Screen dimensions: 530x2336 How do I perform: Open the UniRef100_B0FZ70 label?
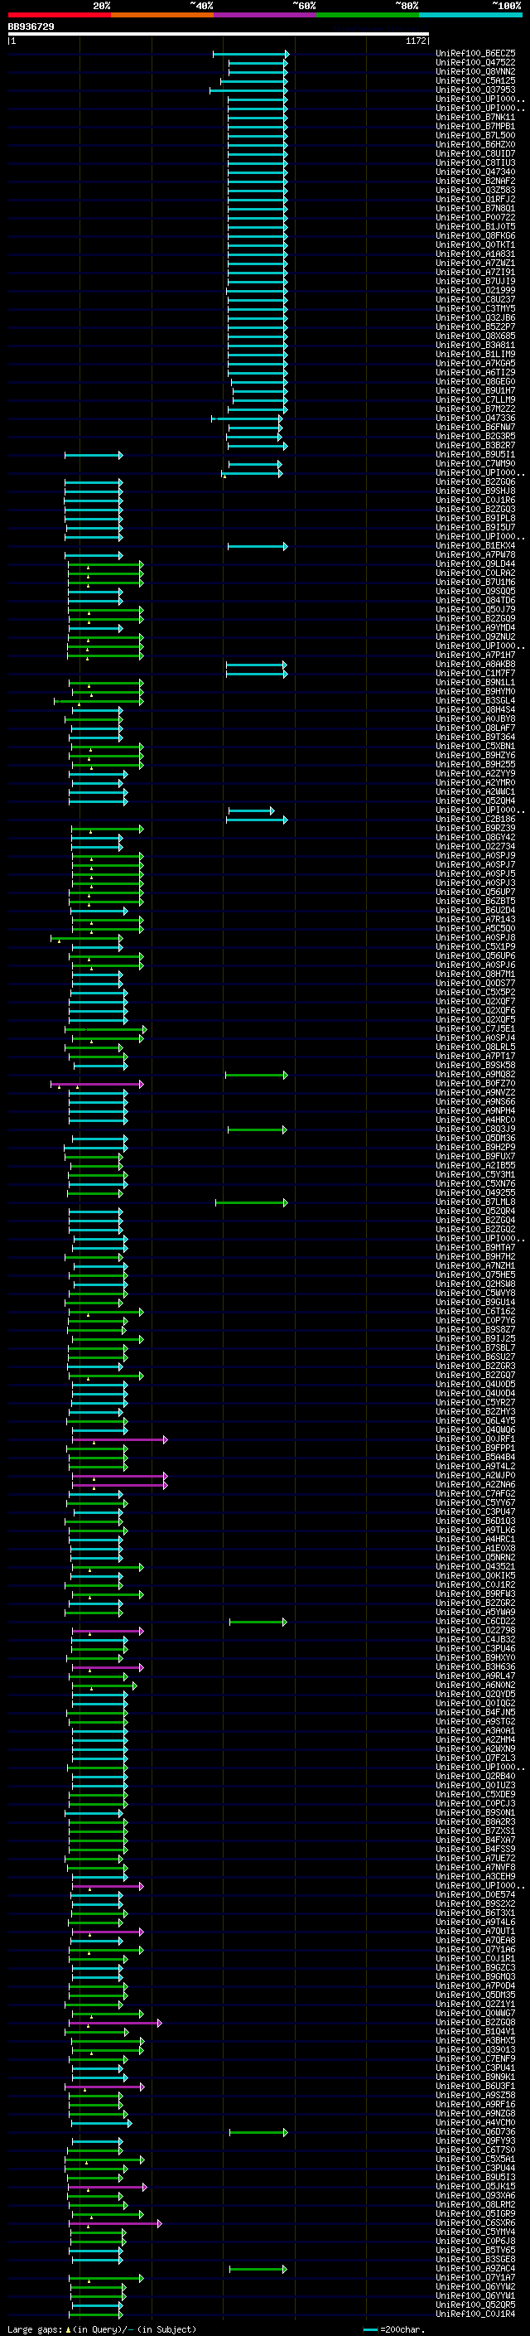pyautogui.click(x=475, y=1084)
